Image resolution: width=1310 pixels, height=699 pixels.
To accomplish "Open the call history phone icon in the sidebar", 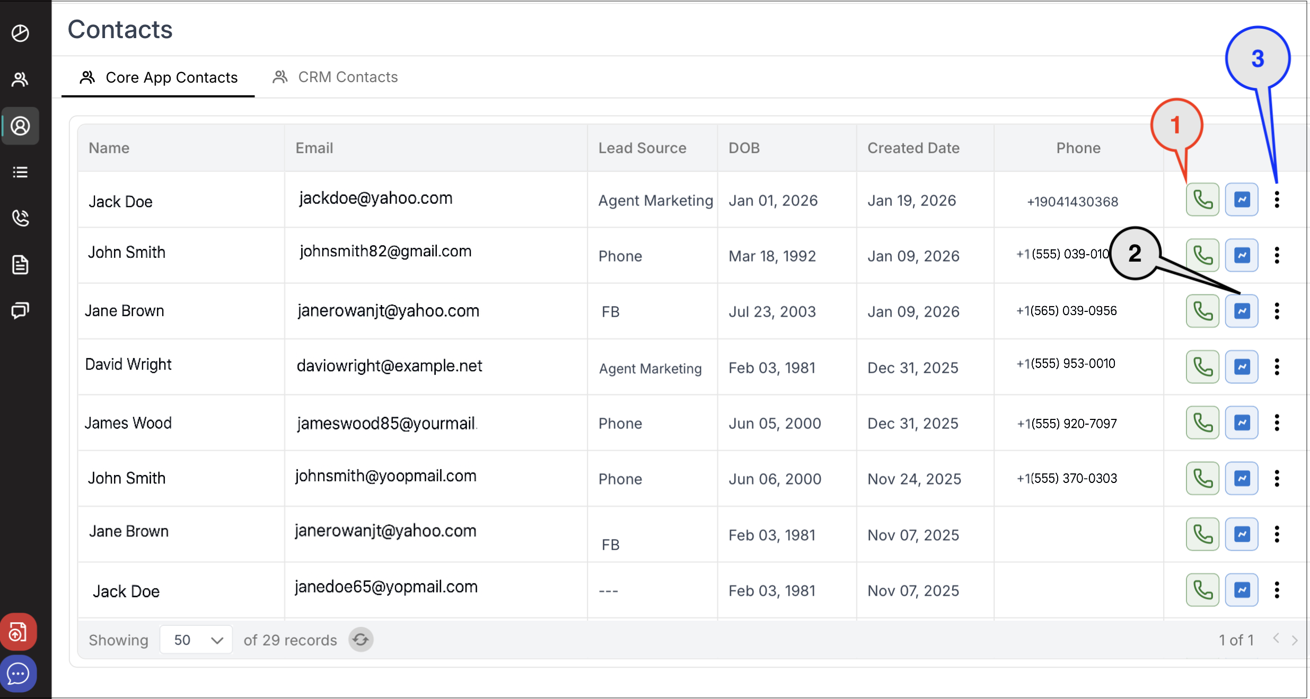I will [x=20, y=218].
